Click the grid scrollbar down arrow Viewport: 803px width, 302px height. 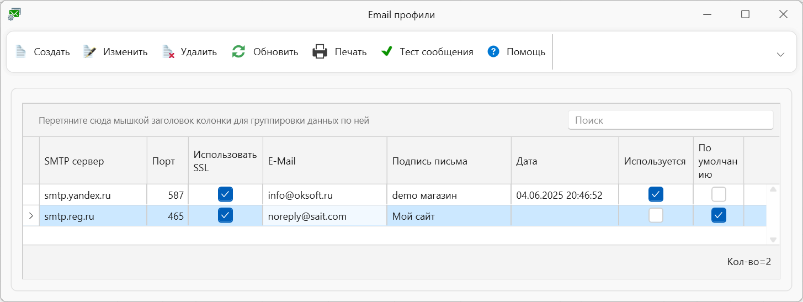click(773, 240)
